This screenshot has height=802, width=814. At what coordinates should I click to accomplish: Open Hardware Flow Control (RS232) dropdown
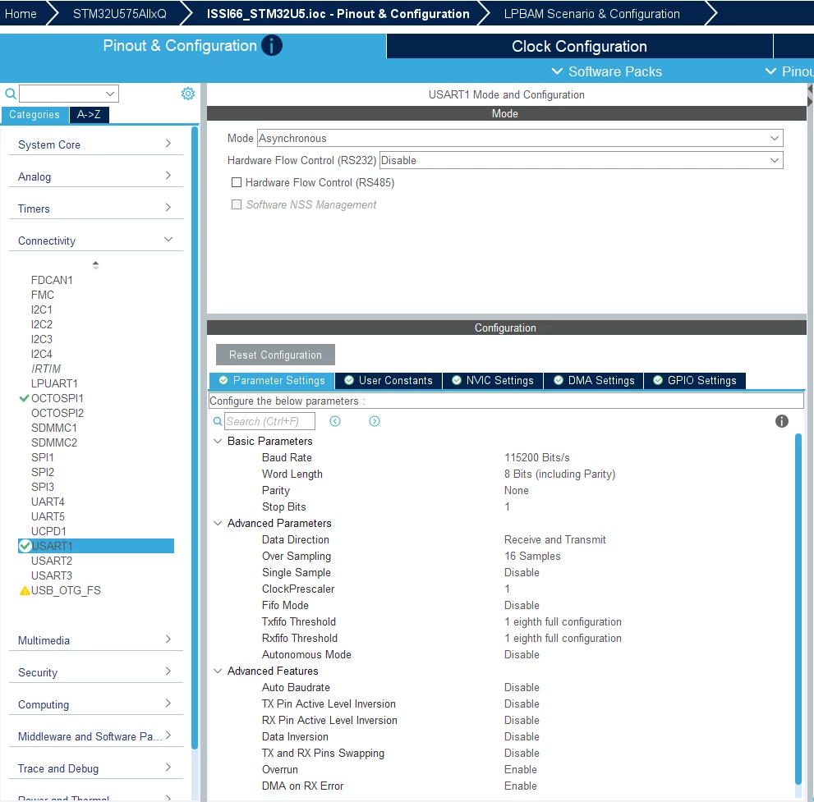click(581, 160)
